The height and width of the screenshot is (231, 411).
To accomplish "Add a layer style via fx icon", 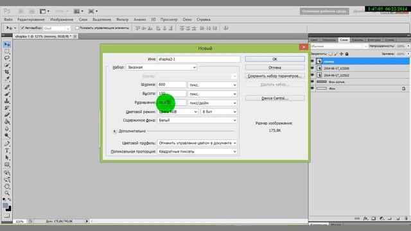I will tap(365, 218).
